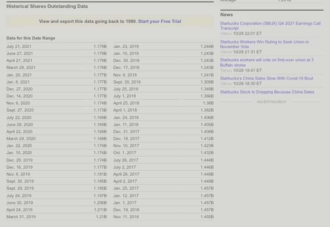330x227 pixels.
Task: Select the Oct. 1, 2017 data row
Action: click(x=163, y=153)
